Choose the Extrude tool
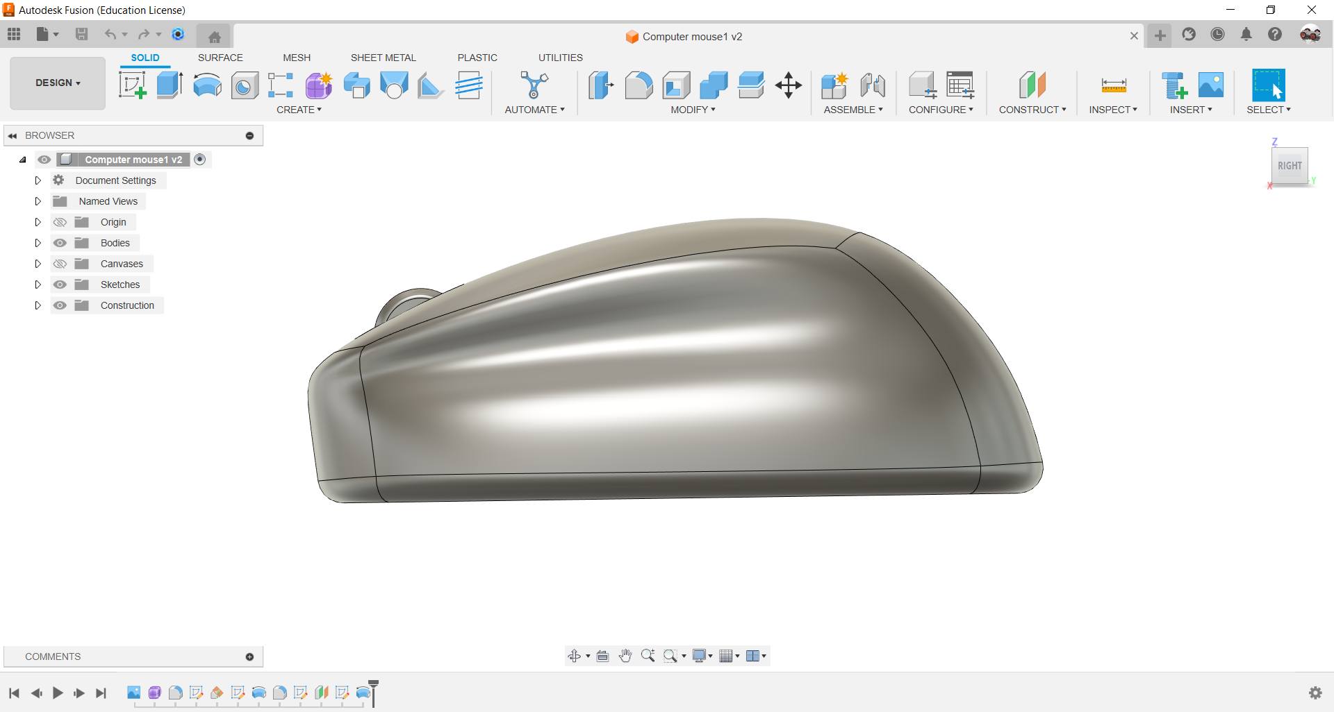Image resolution: width=1334 pixels, height=712 pixels. pos(170,85)
